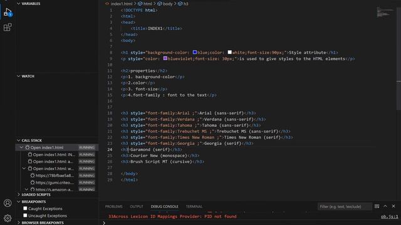Click the debug icon of Open index1.html: w... row
Image resolution: width=401 pixels, height=225 pixels.
tap(30, 168)
